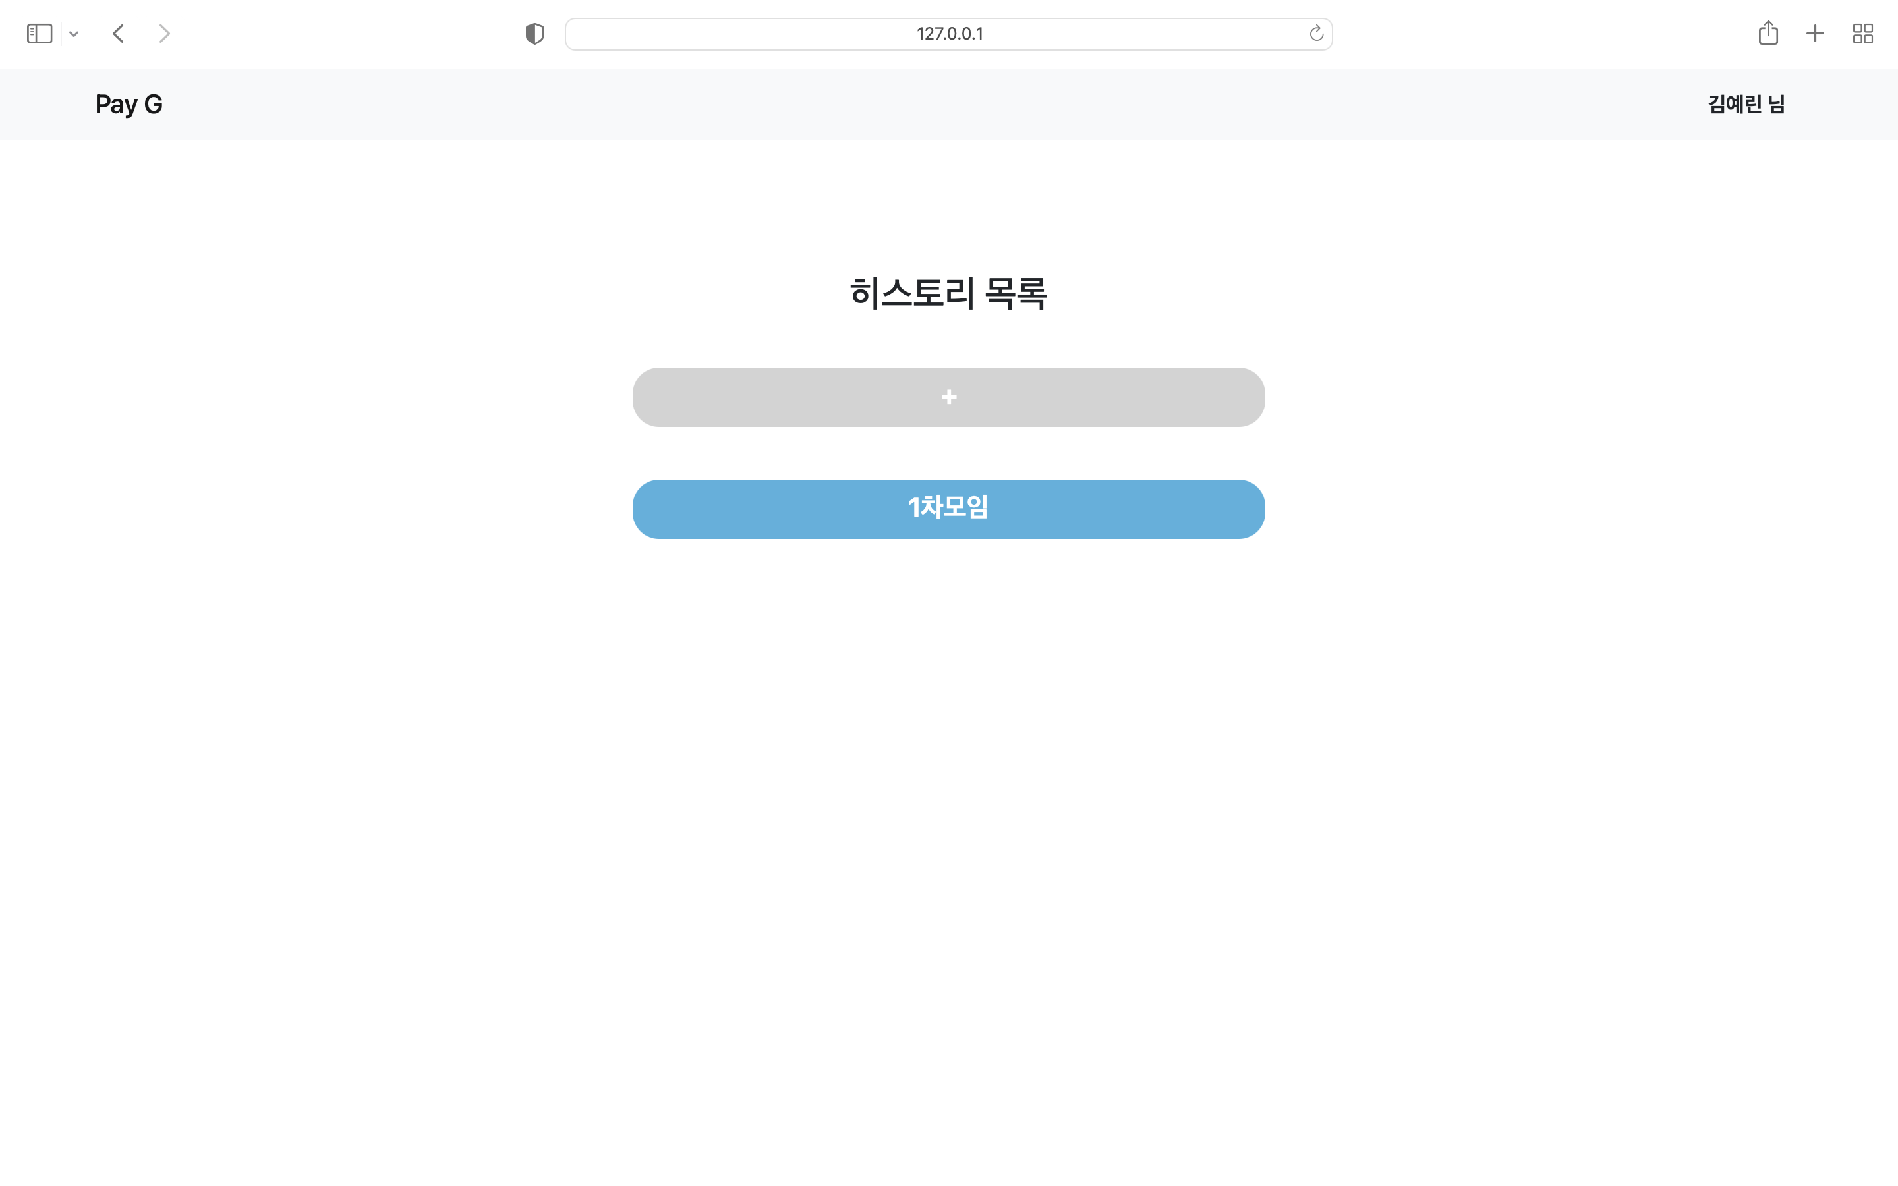Open a new tab with the plus icon

point(1815,34)
